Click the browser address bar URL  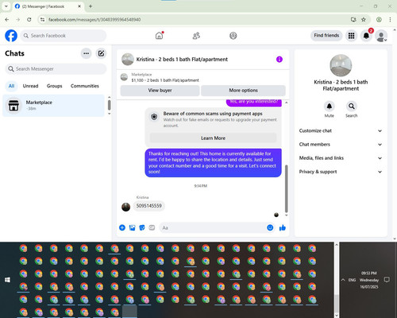click(x=94, y=20)
